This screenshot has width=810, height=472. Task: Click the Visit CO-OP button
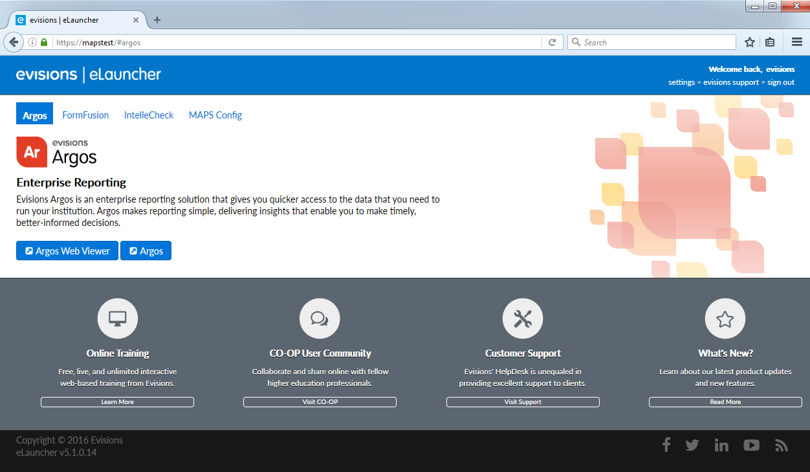click(x=320, y=402)
